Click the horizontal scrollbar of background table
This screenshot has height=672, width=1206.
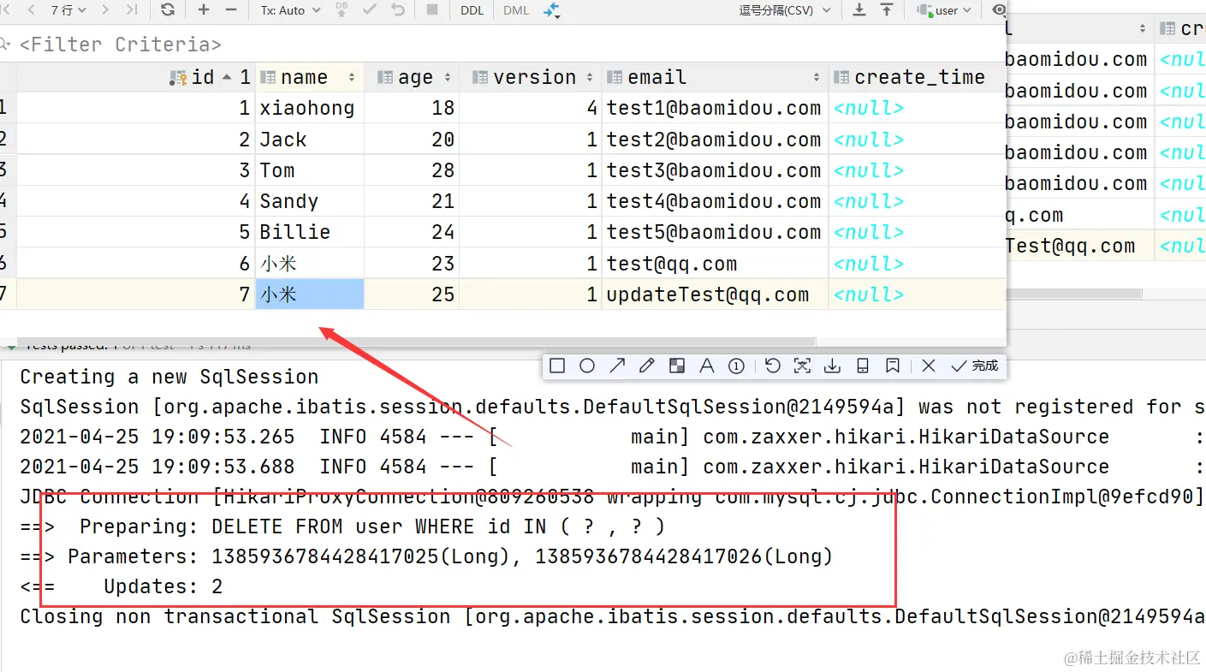(x=1074, y=294)
